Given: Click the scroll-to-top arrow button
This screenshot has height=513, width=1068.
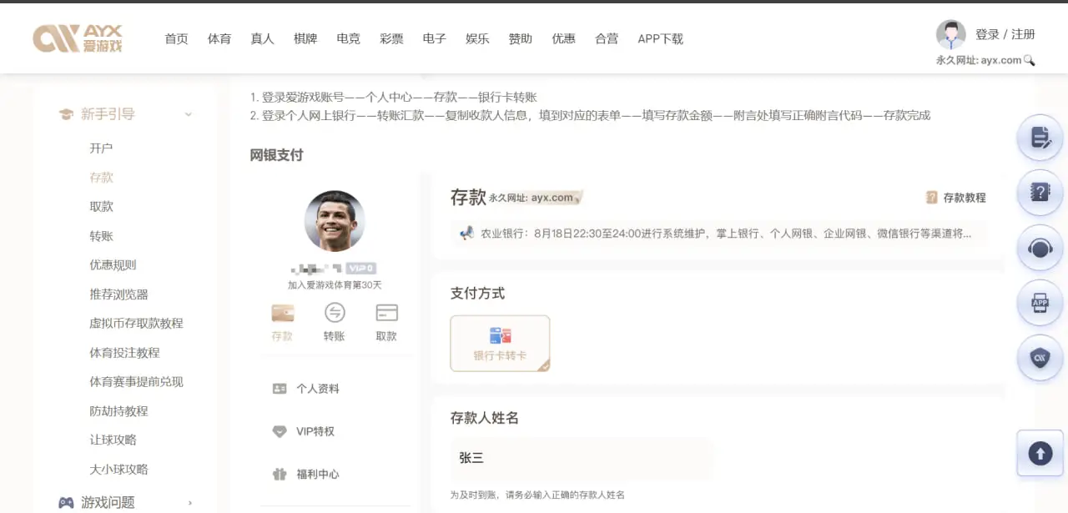Looking at the screenshot, I should pyautogui.click(x=1040, y=454).
